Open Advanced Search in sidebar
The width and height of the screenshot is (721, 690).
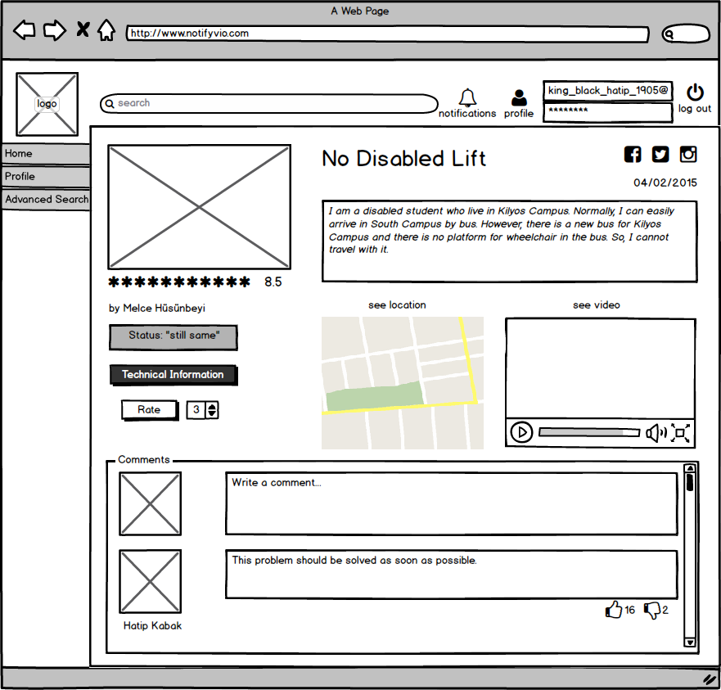46,200
